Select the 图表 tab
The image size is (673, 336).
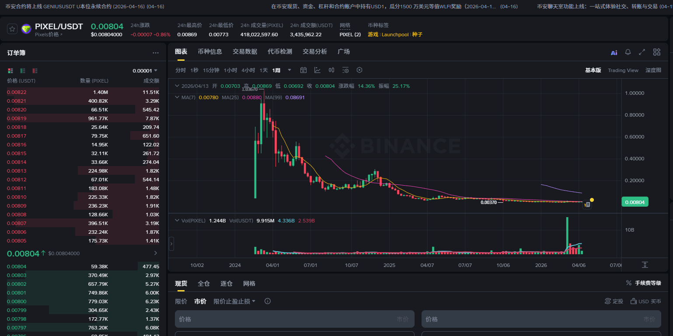[181, 52]
